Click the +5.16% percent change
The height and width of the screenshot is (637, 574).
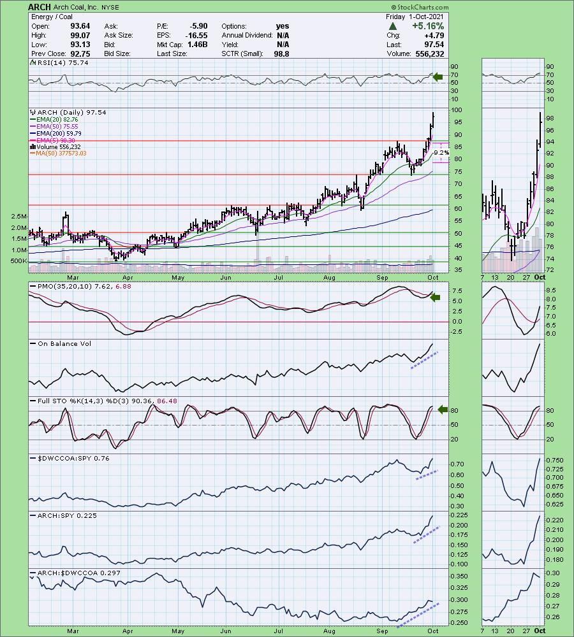pyautogui.click(x=427, y=26)
